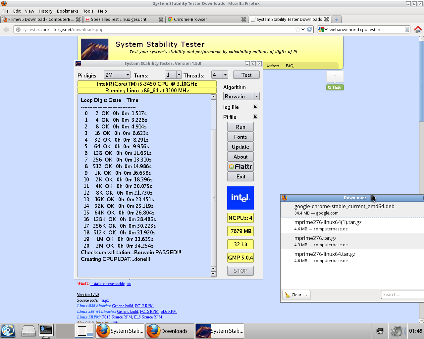Click the System Stability Tester page logo image
424x339 pixels.
95,49
